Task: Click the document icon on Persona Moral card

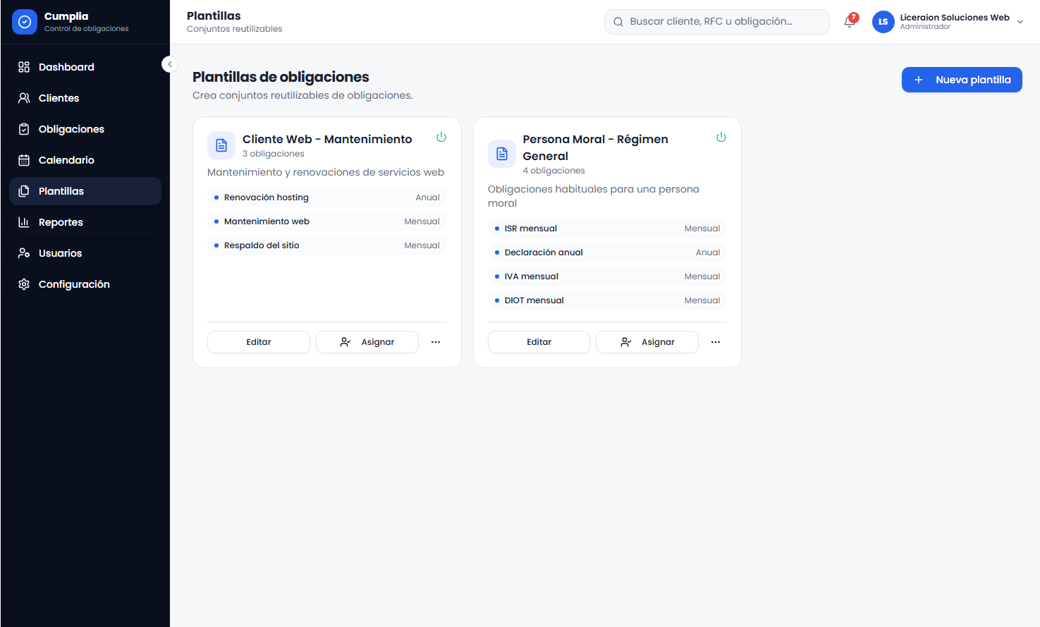Action: [x=502, y=154]
